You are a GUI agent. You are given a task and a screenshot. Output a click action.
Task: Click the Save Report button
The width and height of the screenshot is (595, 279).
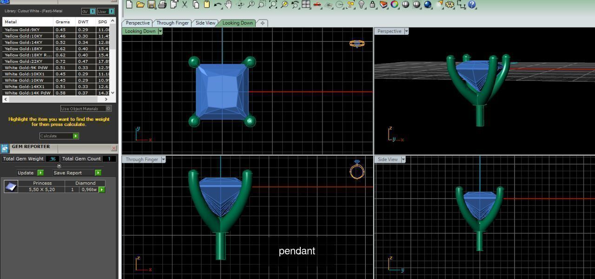point(77,173)
